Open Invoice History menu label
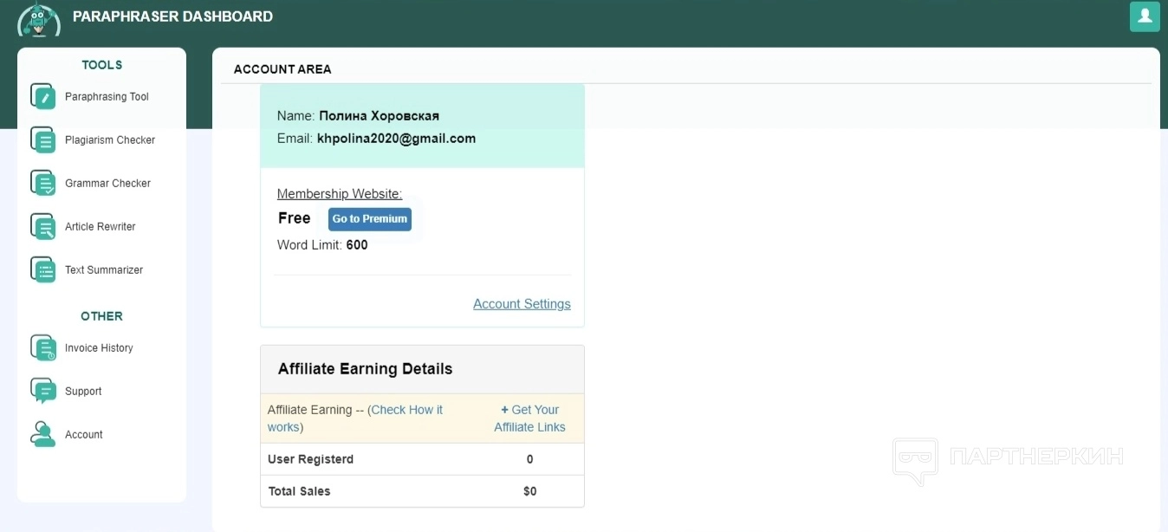1168x532 pixels. coord(99,348)
